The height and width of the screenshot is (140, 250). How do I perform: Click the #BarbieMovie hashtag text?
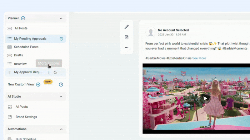point(155,58)
